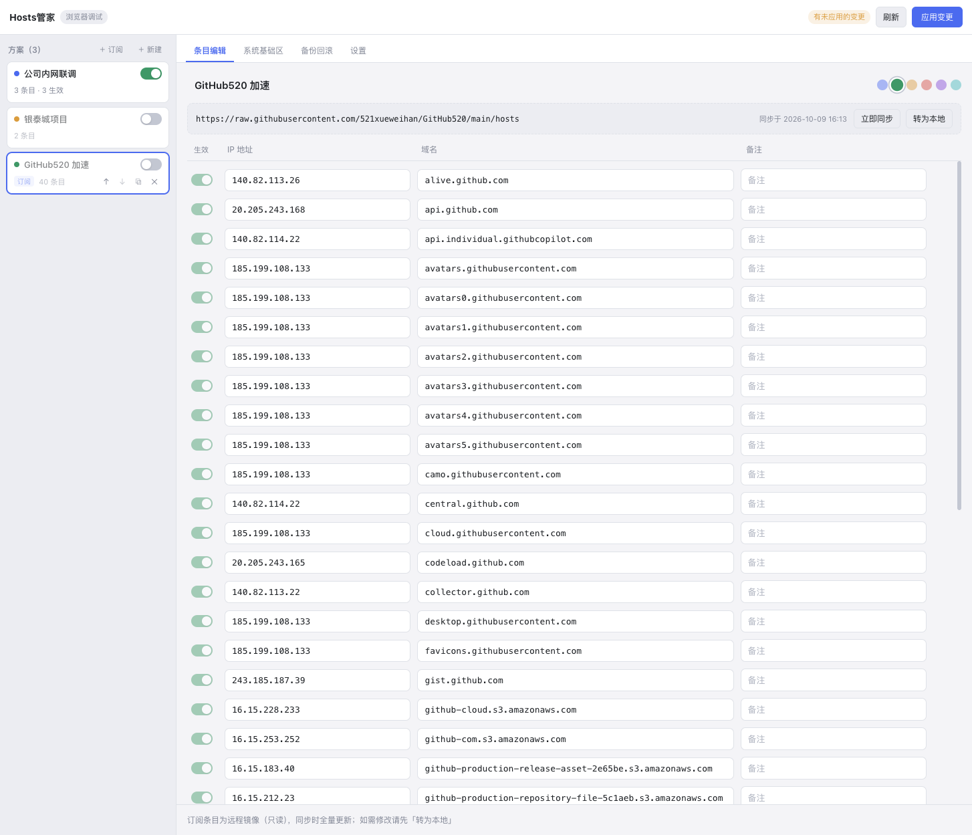The image size is (972, 835).
Task: Add a subscription with the 订阅 button
Action: (x=111, y=49)
